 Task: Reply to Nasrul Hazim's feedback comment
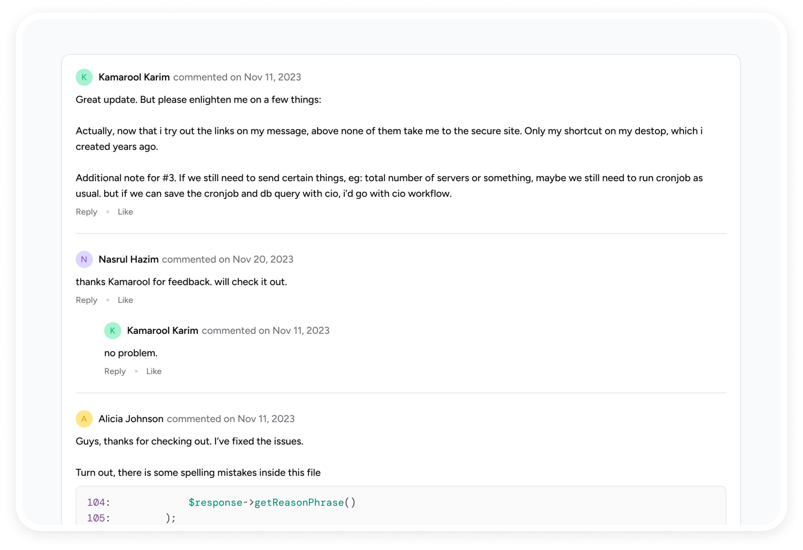tap(86, 300)
